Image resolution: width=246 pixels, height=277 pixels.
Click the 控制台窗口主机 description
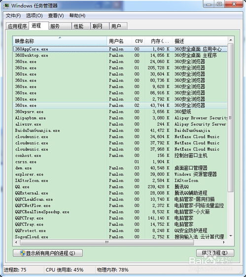[191, 155]
